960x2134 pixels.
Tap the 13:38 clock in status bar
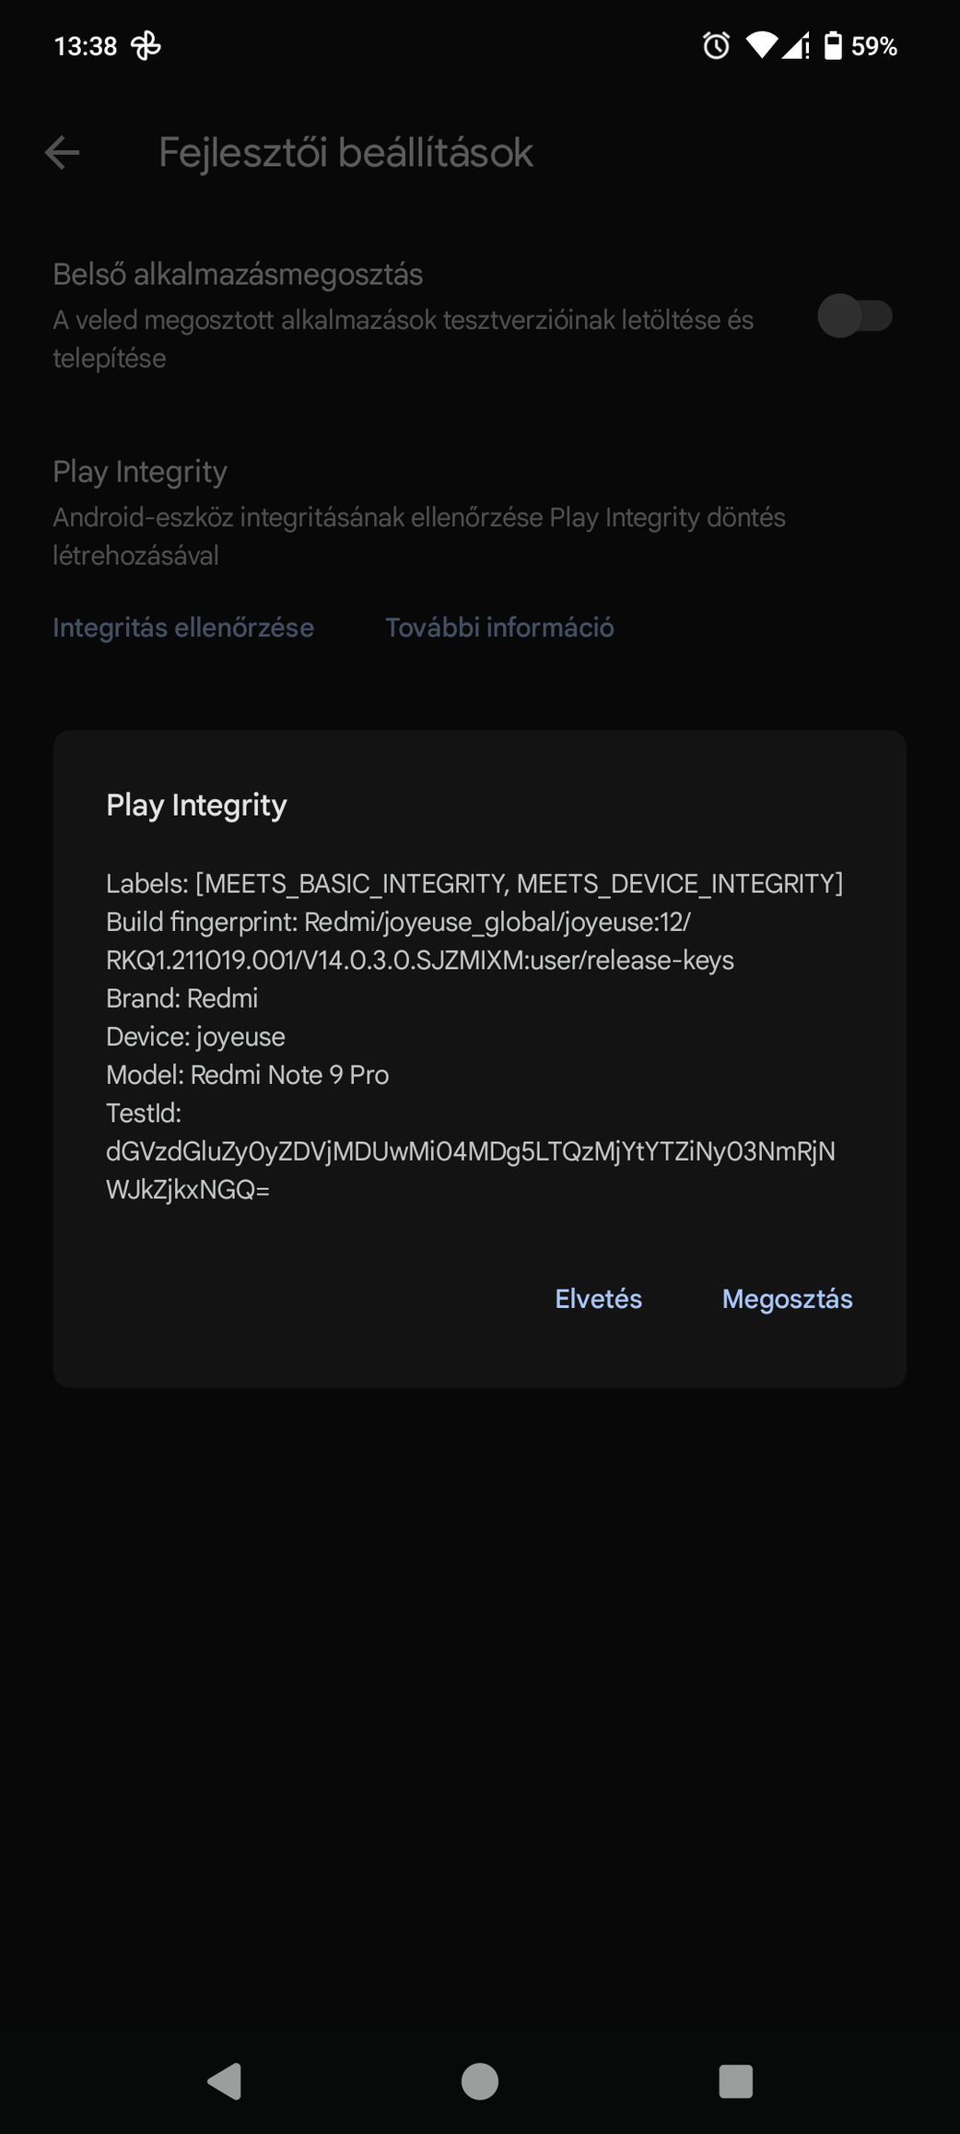[x=86, y=46]
